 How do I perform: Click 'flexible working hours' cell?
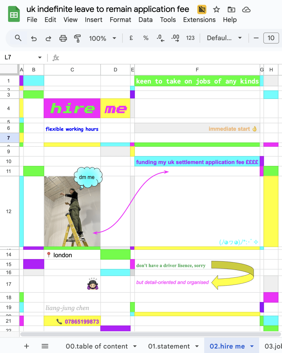(x=72, y=128)
